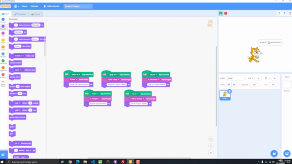Screen dimensions: 292x164
Task: Click the sprite name field Kukla 1
Action: 235,78
